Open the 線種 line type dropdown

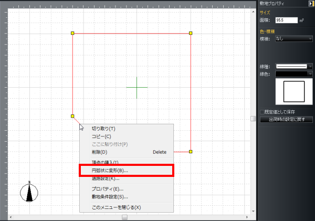294,67
